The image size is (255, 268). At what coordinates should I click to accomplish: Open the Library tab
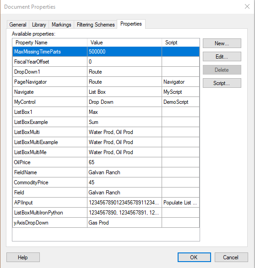pyautogui.click(x=39, y=25)
